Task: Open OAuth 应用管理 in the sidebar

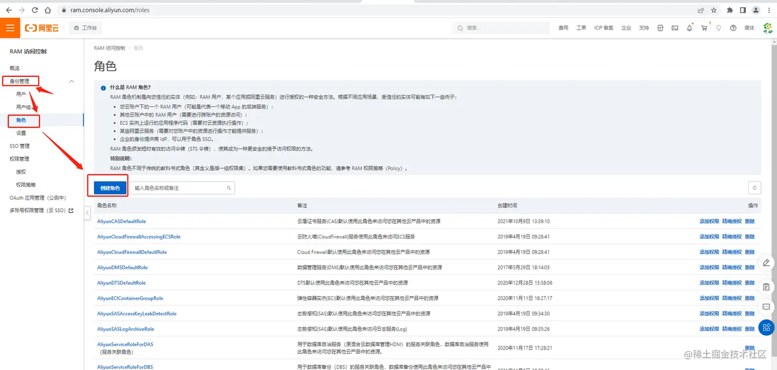Action: tap(38, 198)
